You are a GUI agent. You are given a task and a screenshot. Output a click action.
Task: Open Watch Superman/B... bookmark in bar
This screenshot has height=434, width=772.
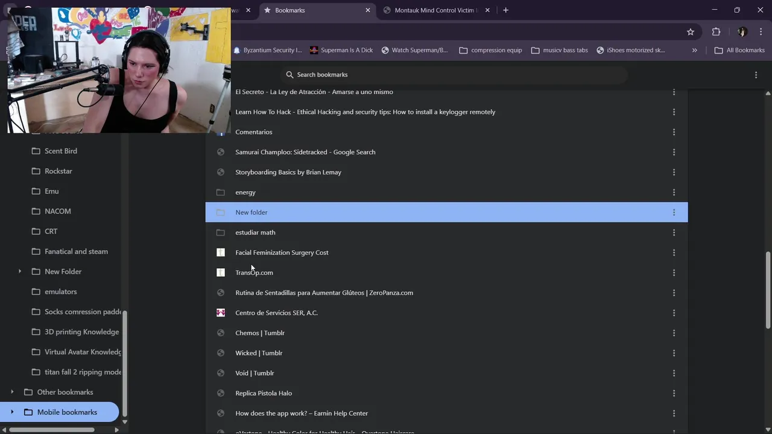[415, 50]
